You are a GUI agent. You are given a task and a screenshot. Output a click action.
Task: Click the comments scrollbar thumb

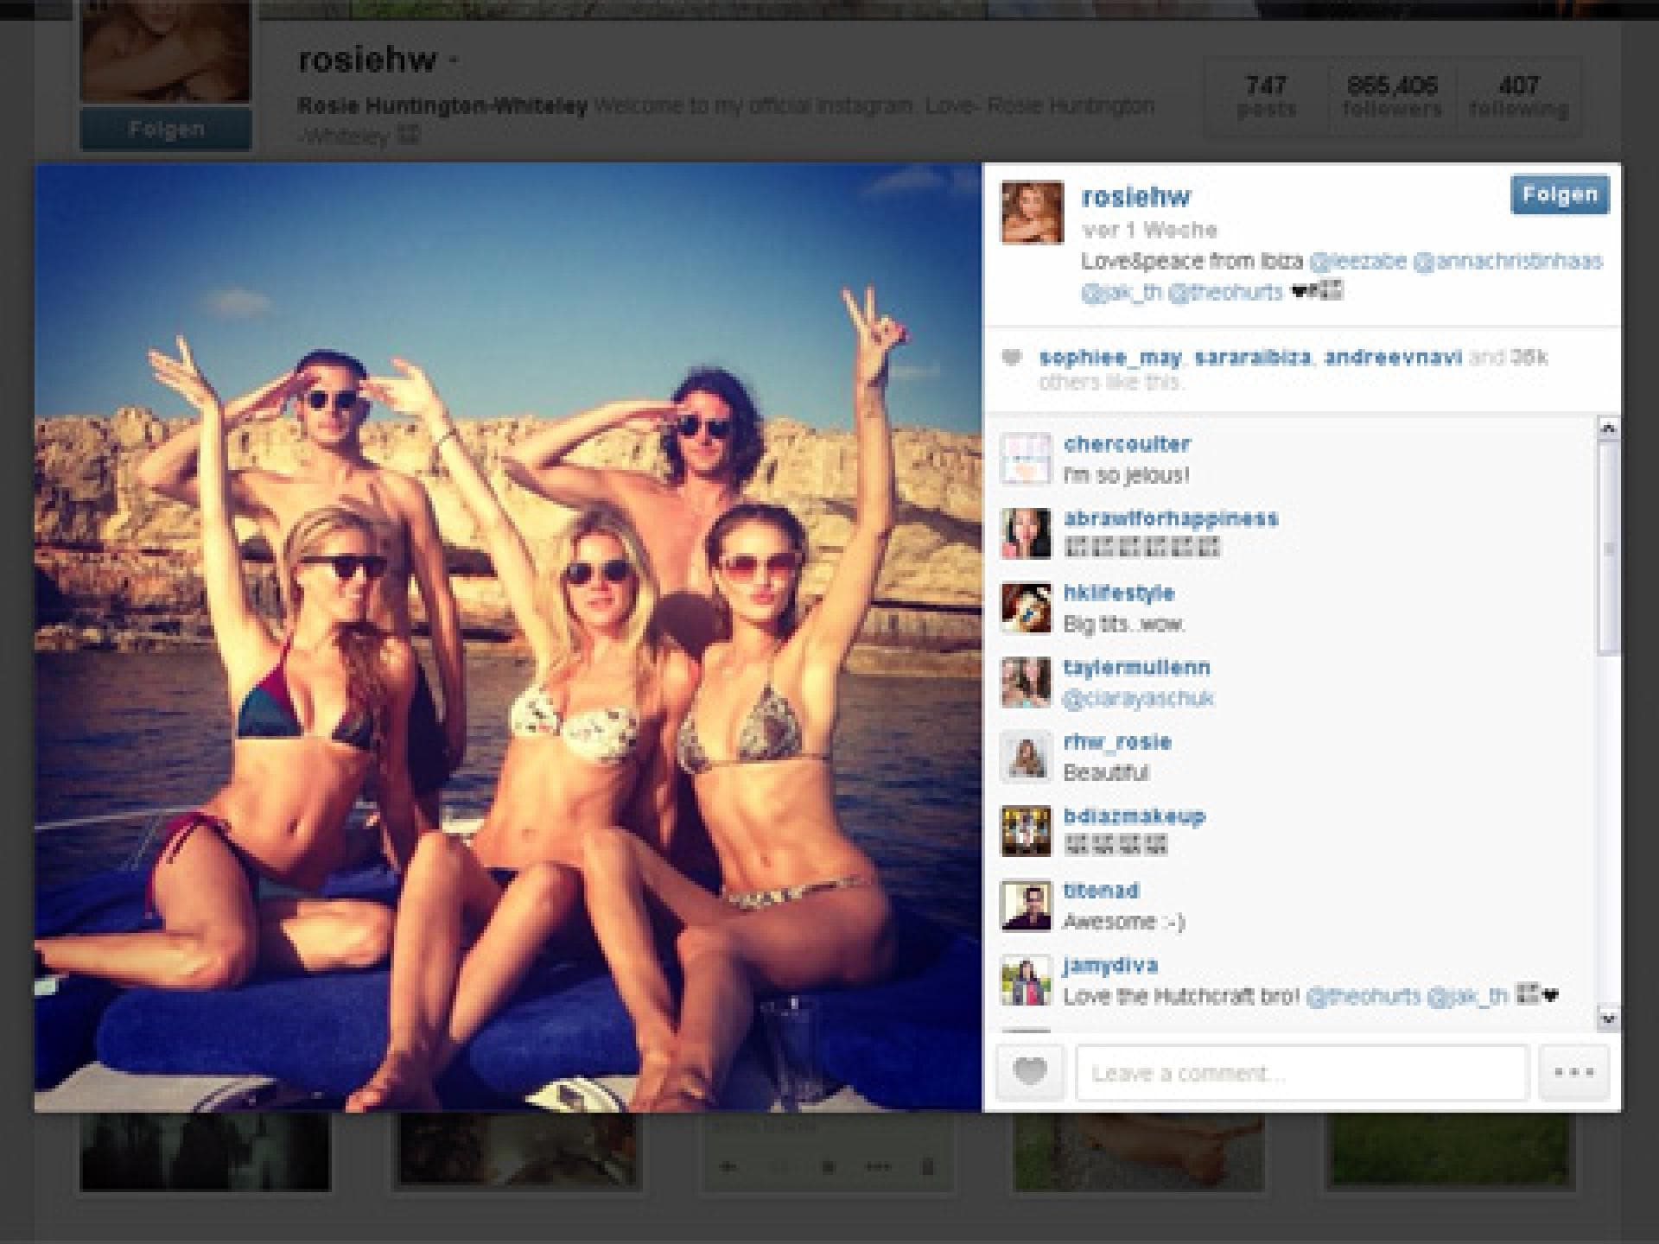click(1608, 549)
